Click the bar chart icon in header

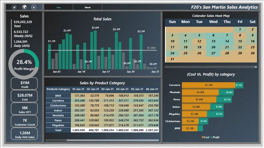14,7
